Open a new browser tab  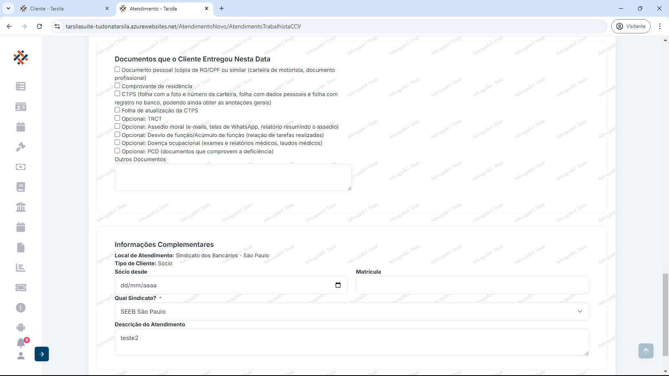[222, 8]
